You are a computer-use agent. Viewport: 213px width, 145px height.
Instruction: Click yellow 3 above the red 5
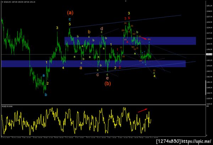pyautogui.click(x=129, y=13)
